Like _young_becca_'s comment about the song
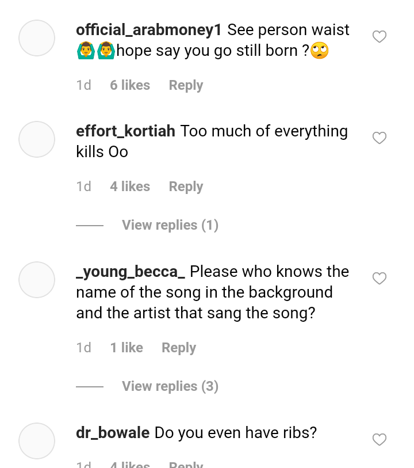The image size is (414, 468). click(x=379, y=279)
